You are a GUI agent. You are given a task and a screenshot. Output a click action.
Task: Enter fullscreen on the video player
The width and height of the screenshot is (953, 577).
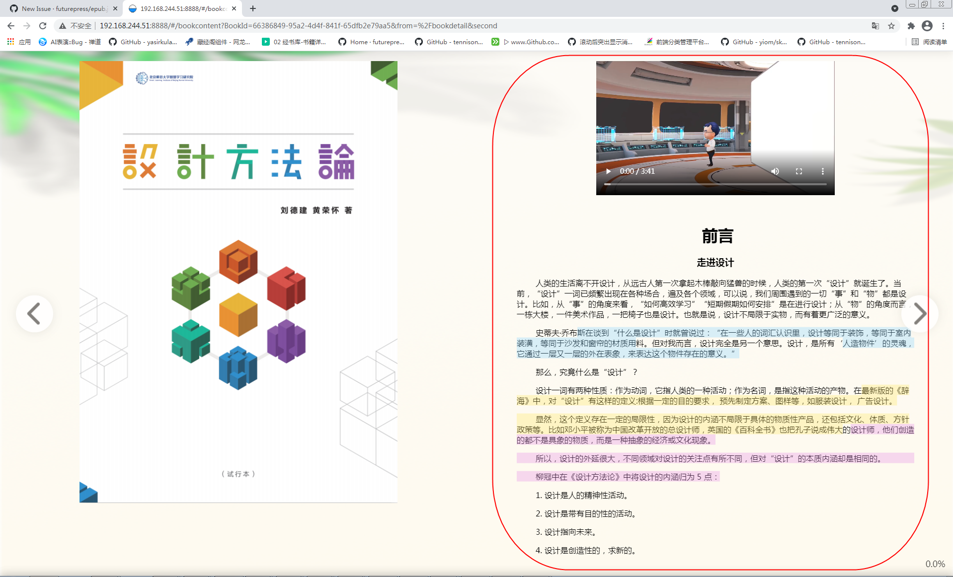[x=799, y=171]
